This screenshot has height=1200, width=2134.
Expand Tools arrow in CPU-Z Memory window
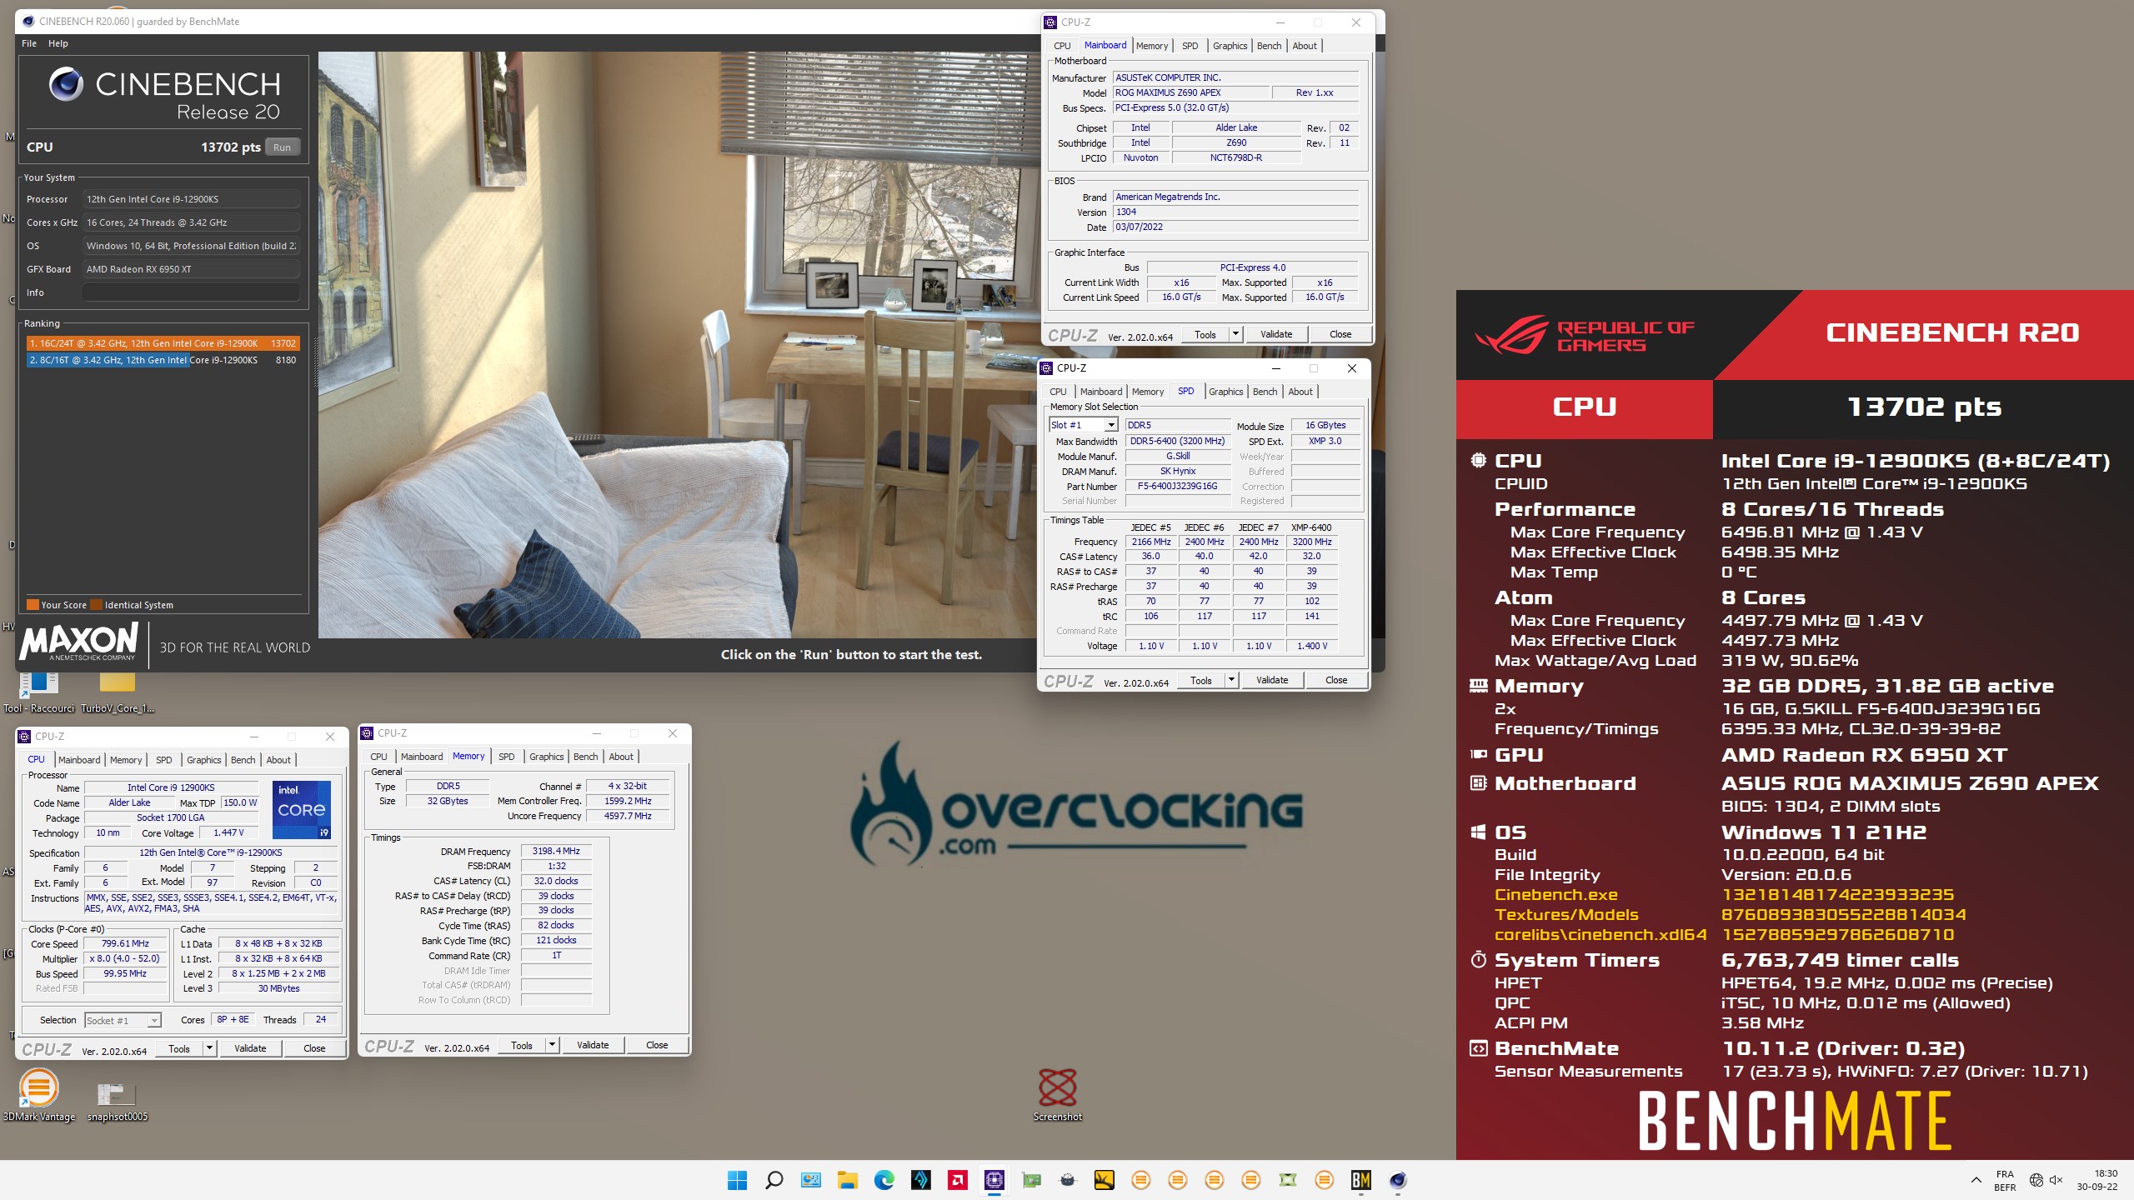tap(552, 1045)
